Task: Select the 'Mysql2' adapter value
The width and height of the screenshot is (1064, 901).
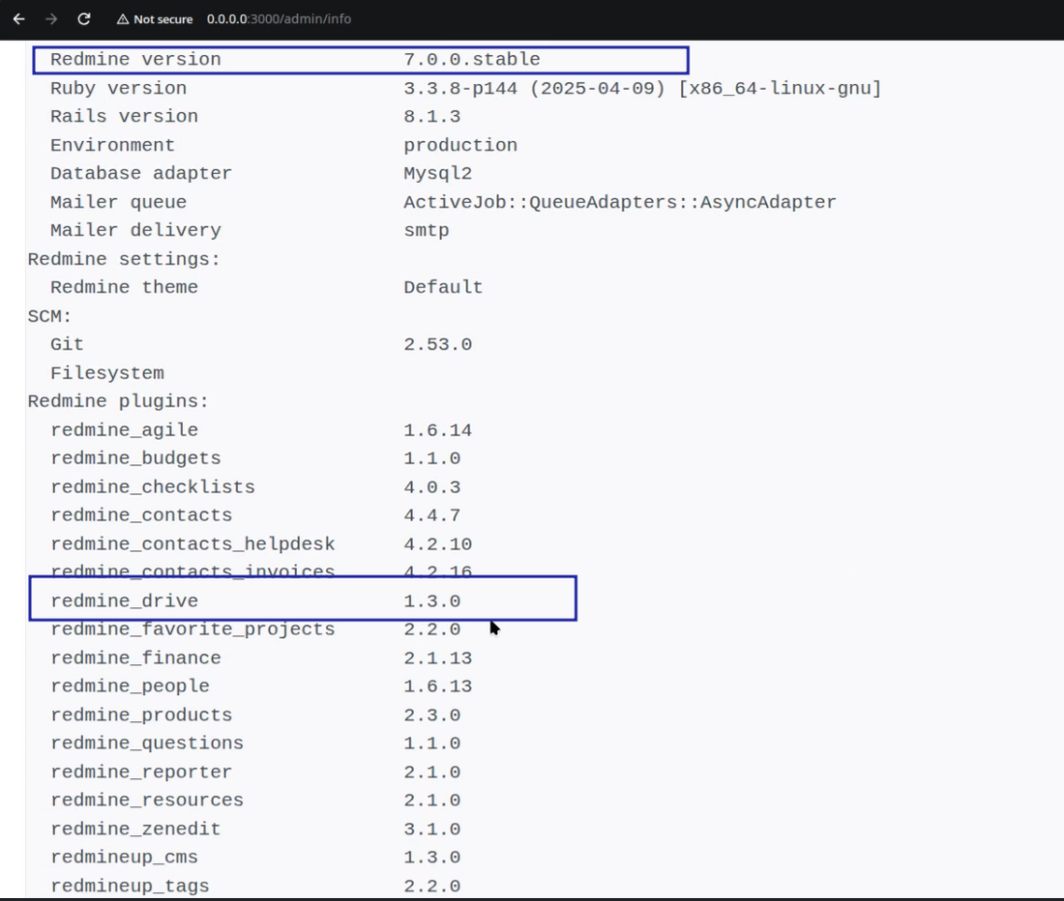Action: coord(437,174)
